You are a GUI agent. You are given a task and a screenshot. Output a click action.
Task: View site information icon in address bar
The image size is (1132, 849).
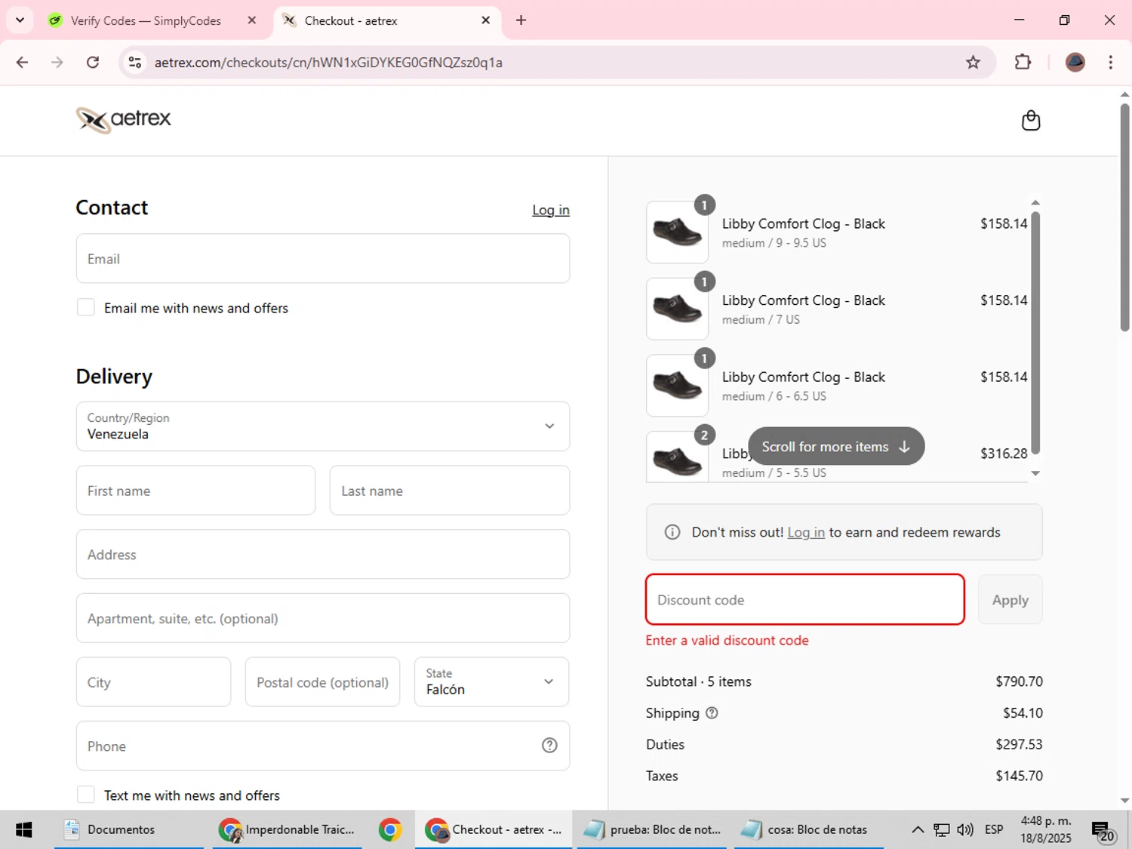coord(135,62)
